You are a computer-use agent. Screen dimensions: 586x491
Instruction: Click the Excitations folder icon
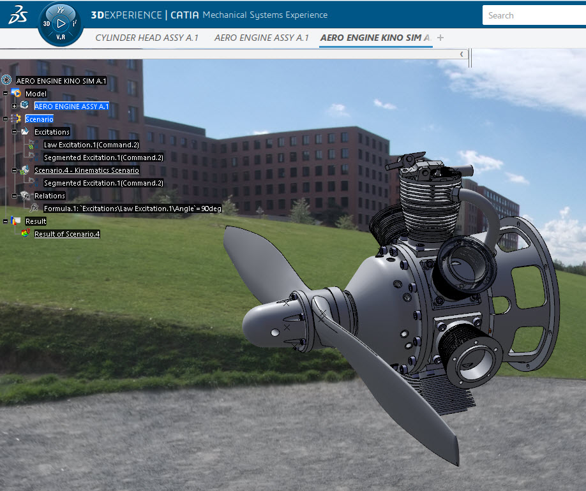click(25, 131)
